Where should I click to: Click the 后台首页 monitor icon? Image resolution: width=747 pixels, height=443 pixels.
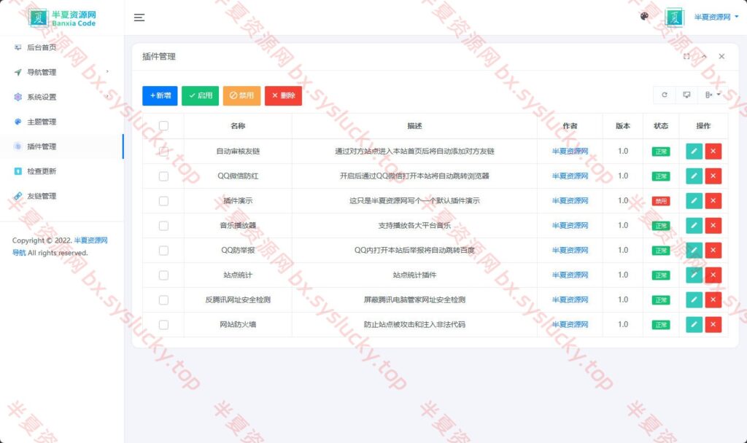coord(18,47)
